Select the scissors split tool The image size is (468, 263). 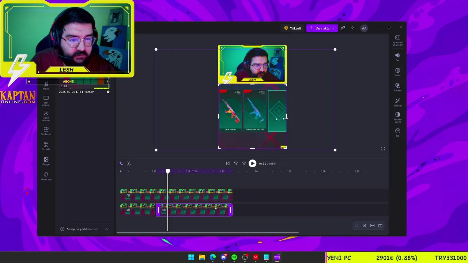coord(129,163)
